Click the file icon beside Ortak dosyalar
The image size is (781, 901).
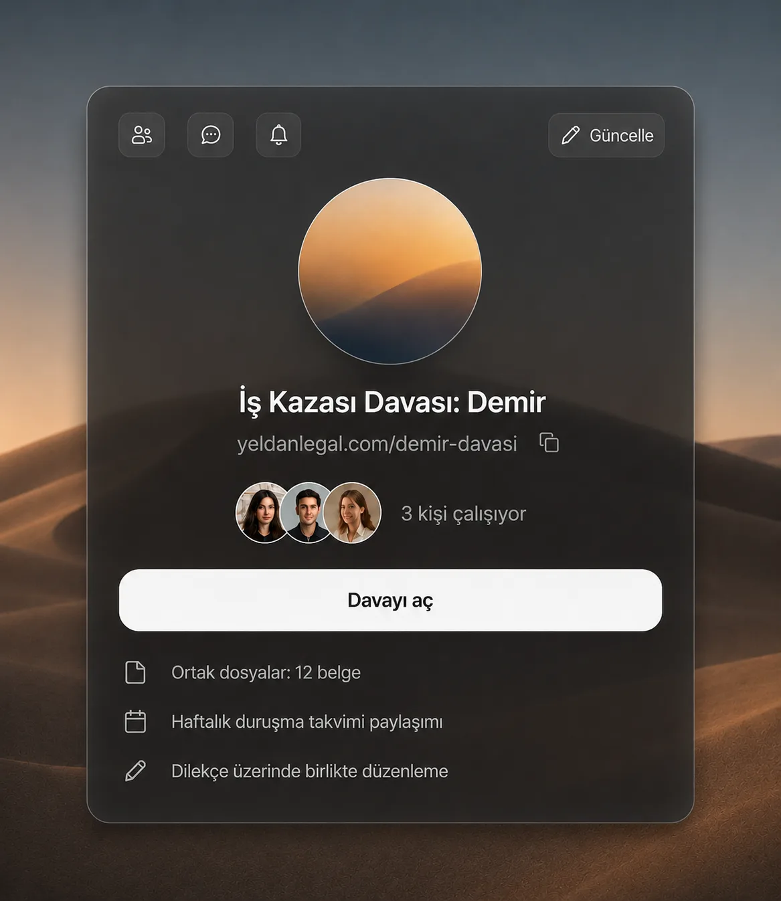tap(135, 672)
